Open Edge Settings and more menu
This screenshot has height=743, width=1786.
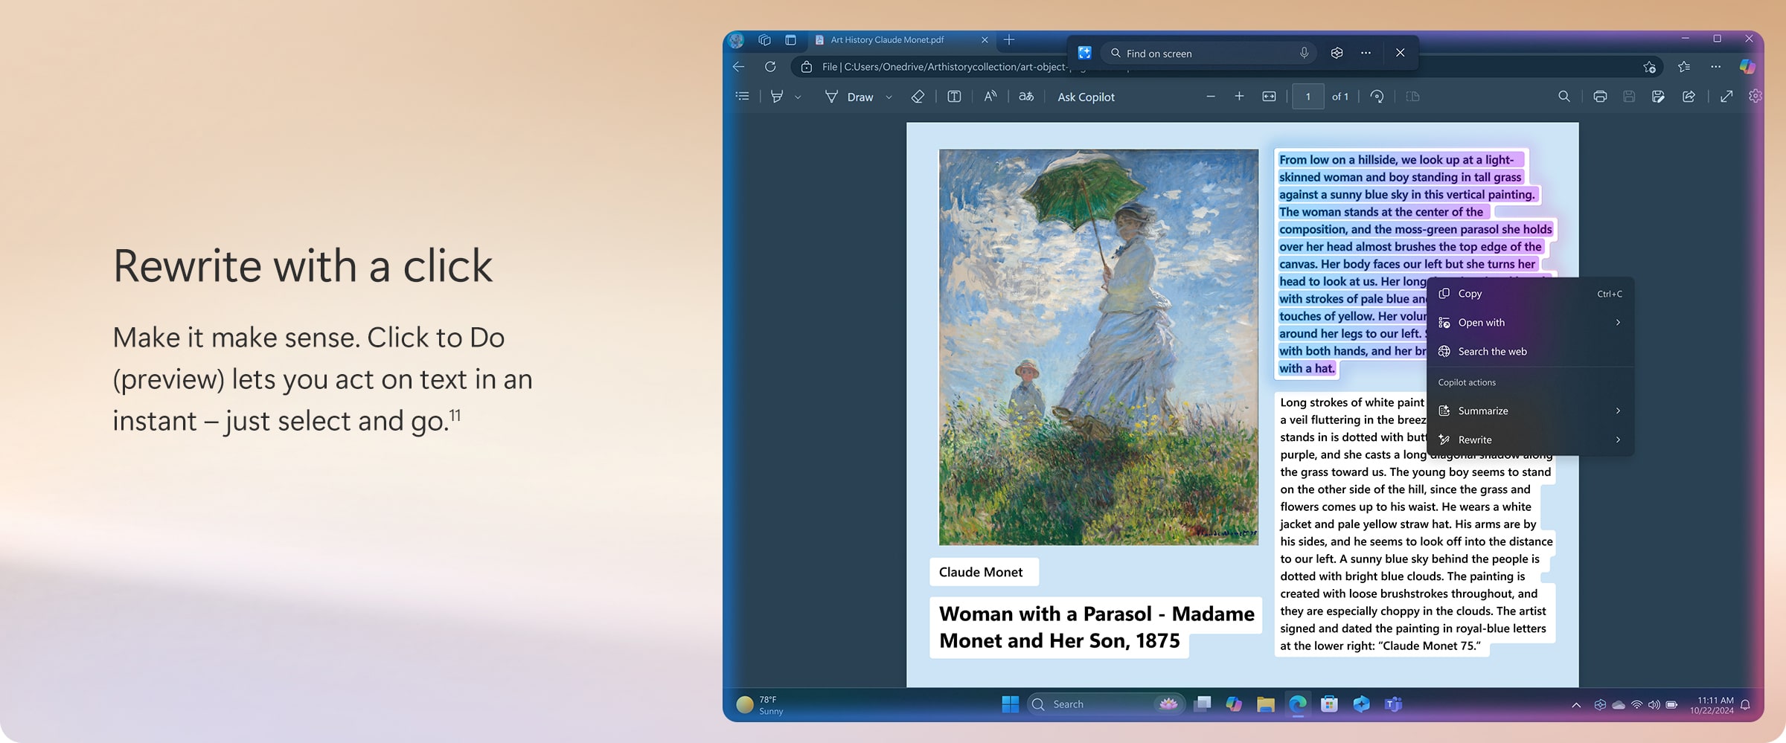[1716, 67]
